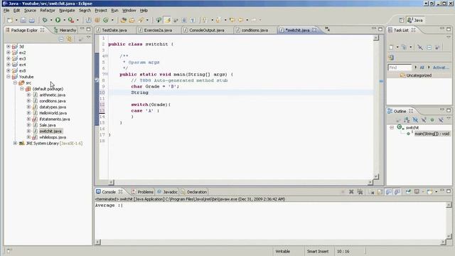The image size is (455, 256).
Task: Click New Task icon in Task List
Action: point(392,48)
